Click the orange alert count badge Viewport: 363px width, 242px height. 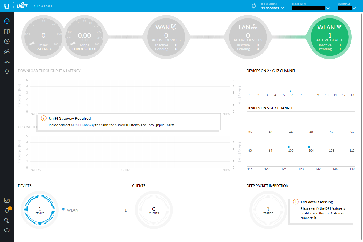pos(10,208)
